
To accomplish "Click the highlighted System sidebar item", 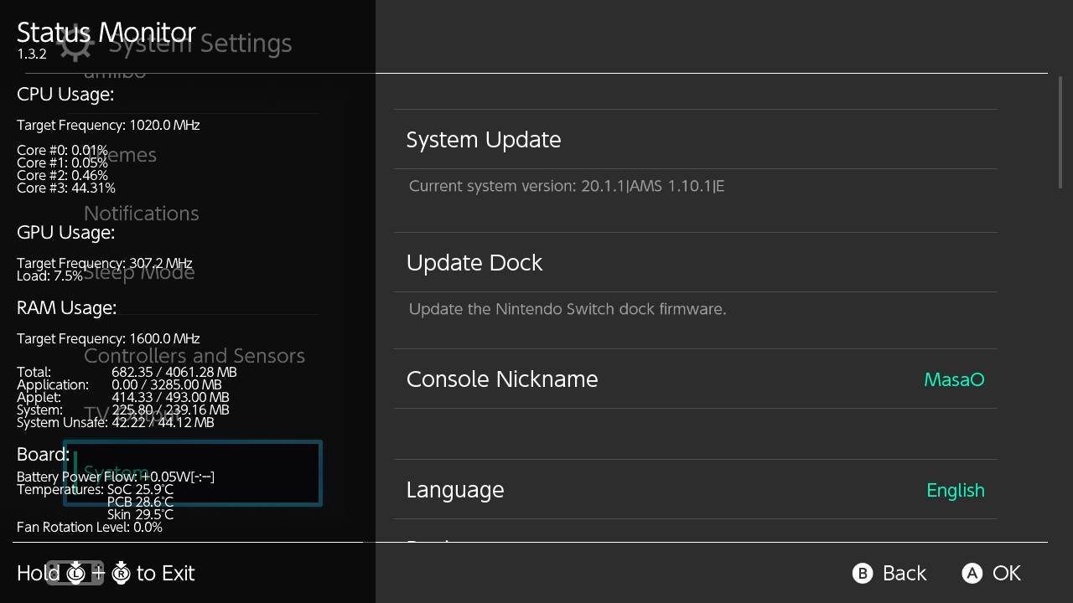I will tap(193, 473).
